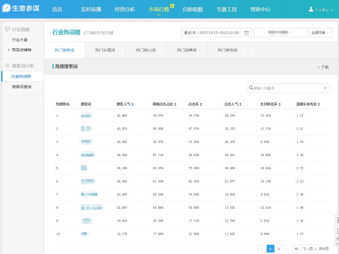Screen dimensions: 339x254
Task: Switch to the 热门搜索词 tab
Action: point(64,50)
